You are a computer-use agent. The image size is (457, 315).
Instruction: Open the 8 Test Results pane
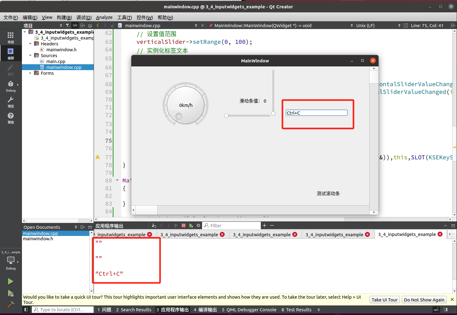[296, 309]
